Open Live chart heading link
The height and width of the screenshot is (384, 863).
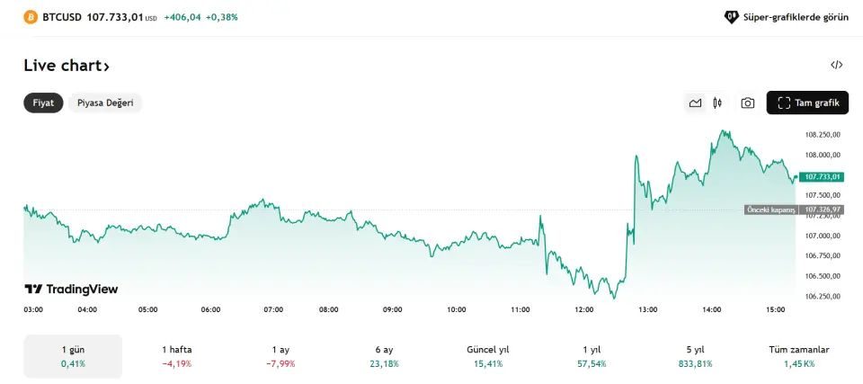tap(67, 66)
